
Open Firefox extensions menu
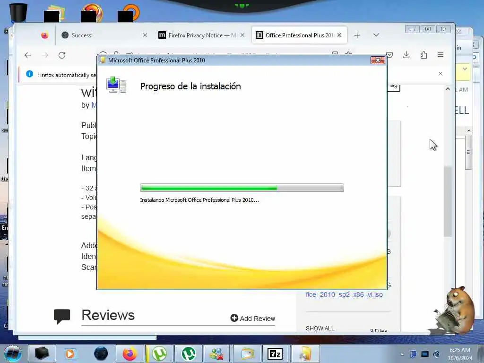tap(423, 55)
